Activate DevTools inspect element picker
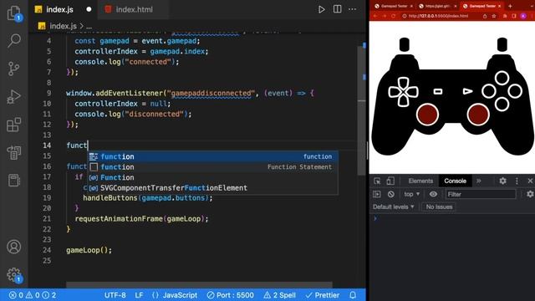Screen dimensions: 535x301 click(377, 181)
